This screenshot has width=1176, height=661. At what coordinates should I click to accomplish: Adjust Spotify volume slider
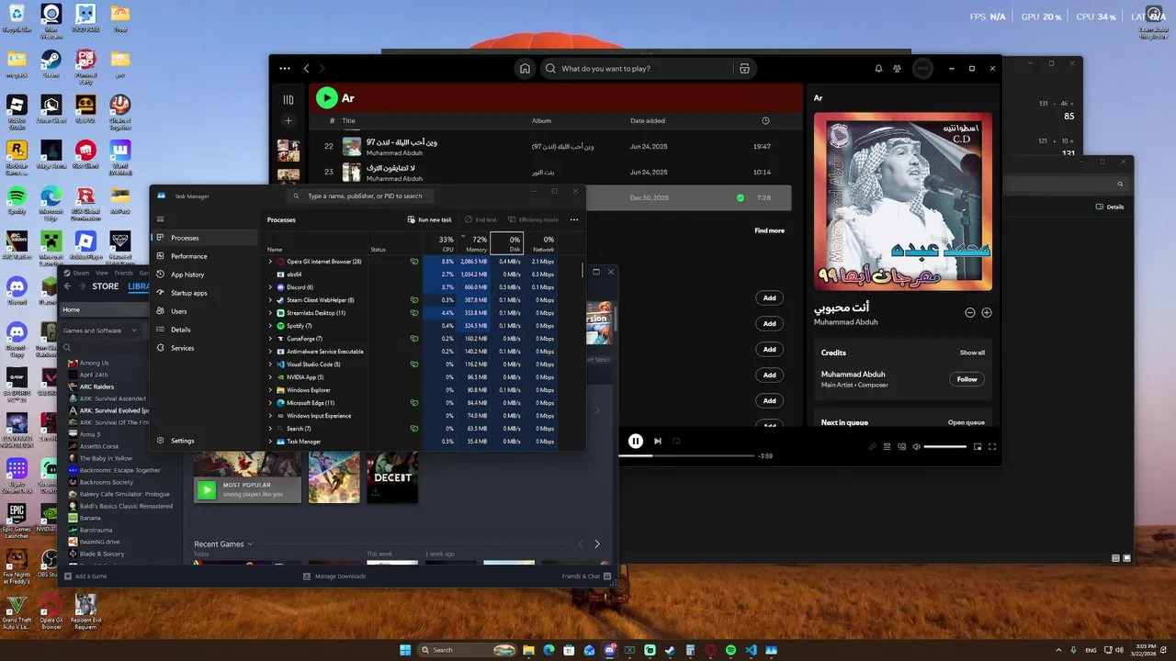[944, 446]
